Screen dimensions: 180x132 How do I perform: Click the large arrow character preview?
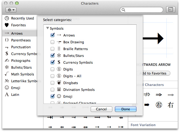pos(153,39)
